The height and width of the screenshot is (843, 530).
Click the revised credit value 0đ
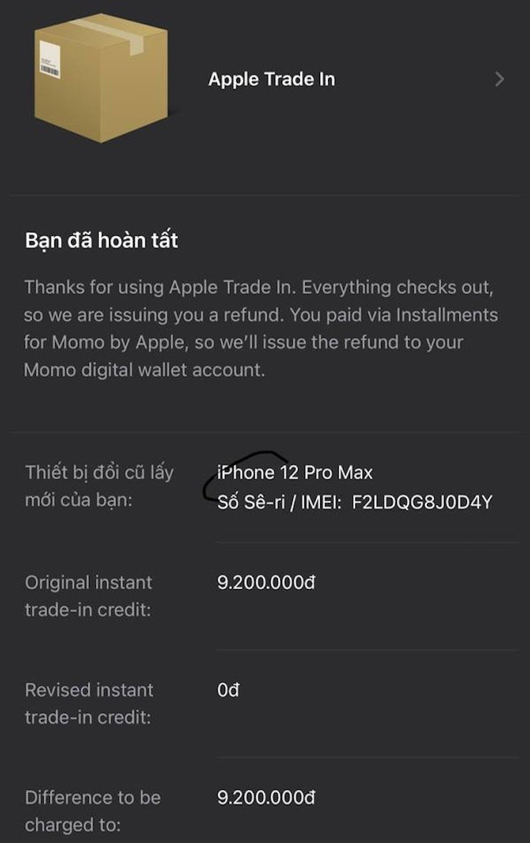[x=228, y=690]
